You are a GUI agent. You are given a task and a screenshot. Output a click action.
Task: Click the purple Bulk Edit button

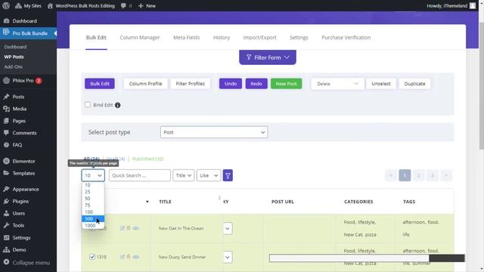point(100,84)
